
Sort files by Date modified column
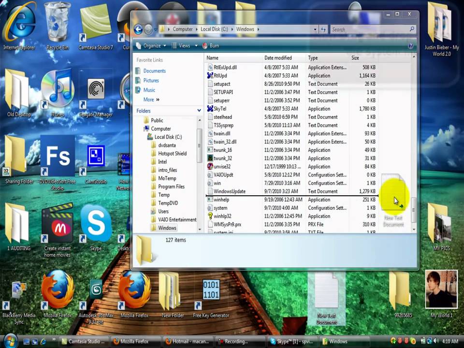tap(278, 58)
